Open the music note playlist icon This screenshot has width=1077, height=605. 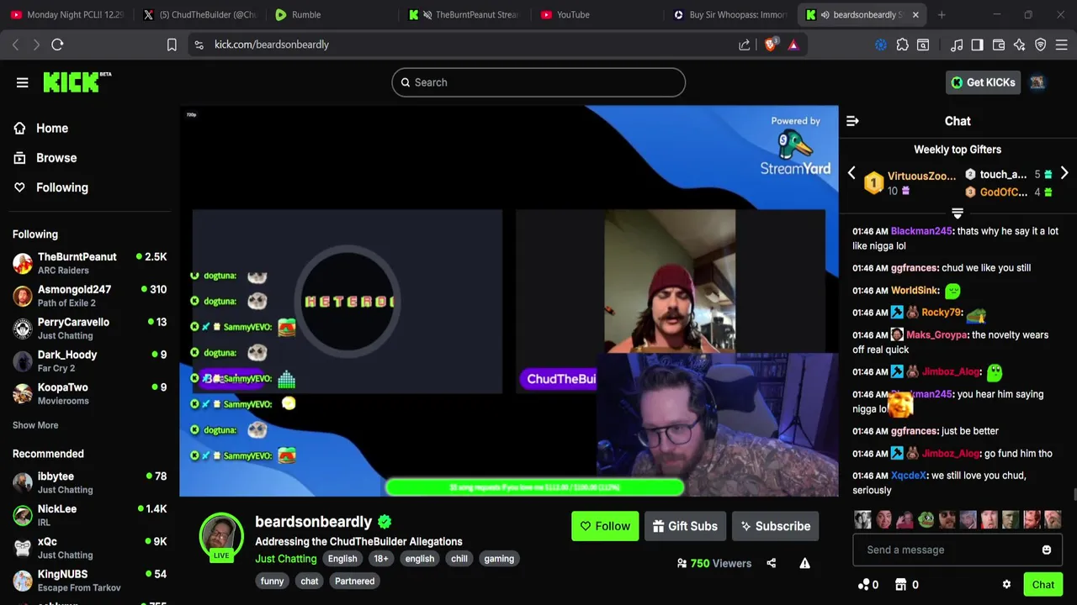click(x=957, y=45)
